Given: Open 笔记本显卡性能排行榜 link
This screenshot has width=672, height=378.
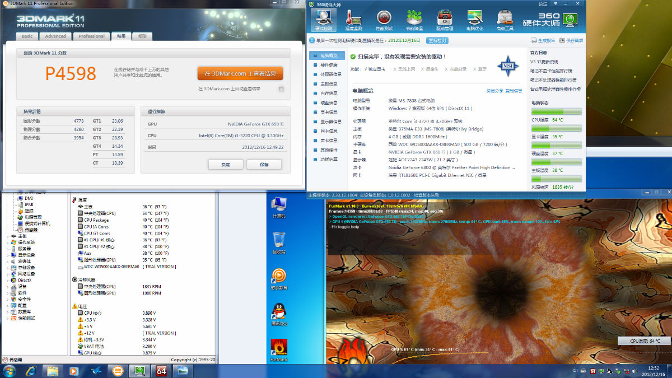Looking at the screenshot, I should tap(552, 71).
